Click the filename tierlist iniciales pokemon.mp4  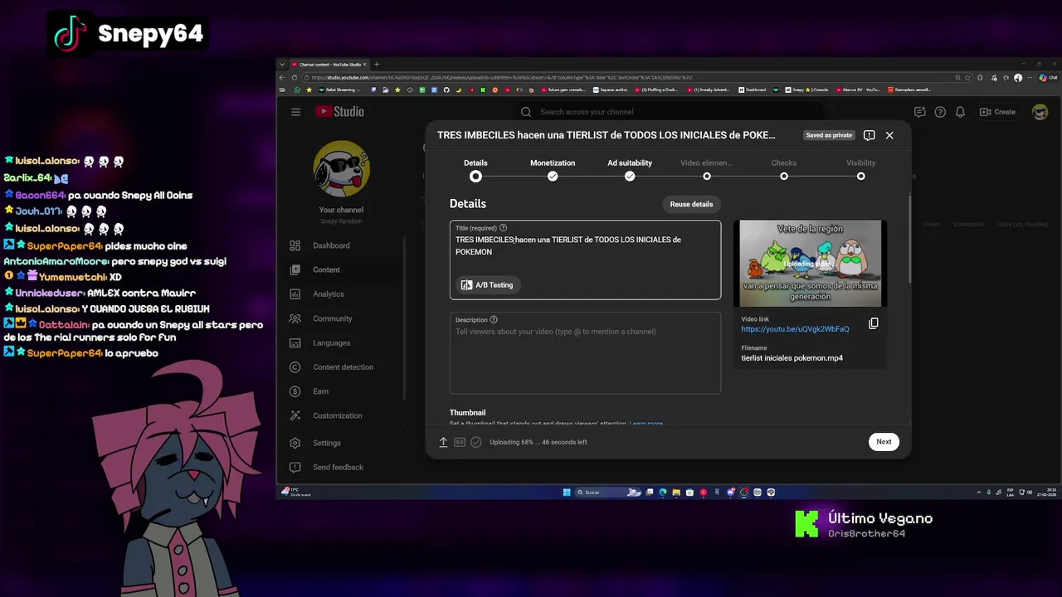792,358
